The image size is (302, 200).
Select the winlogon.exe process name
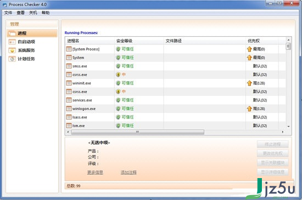click(84, 108)
